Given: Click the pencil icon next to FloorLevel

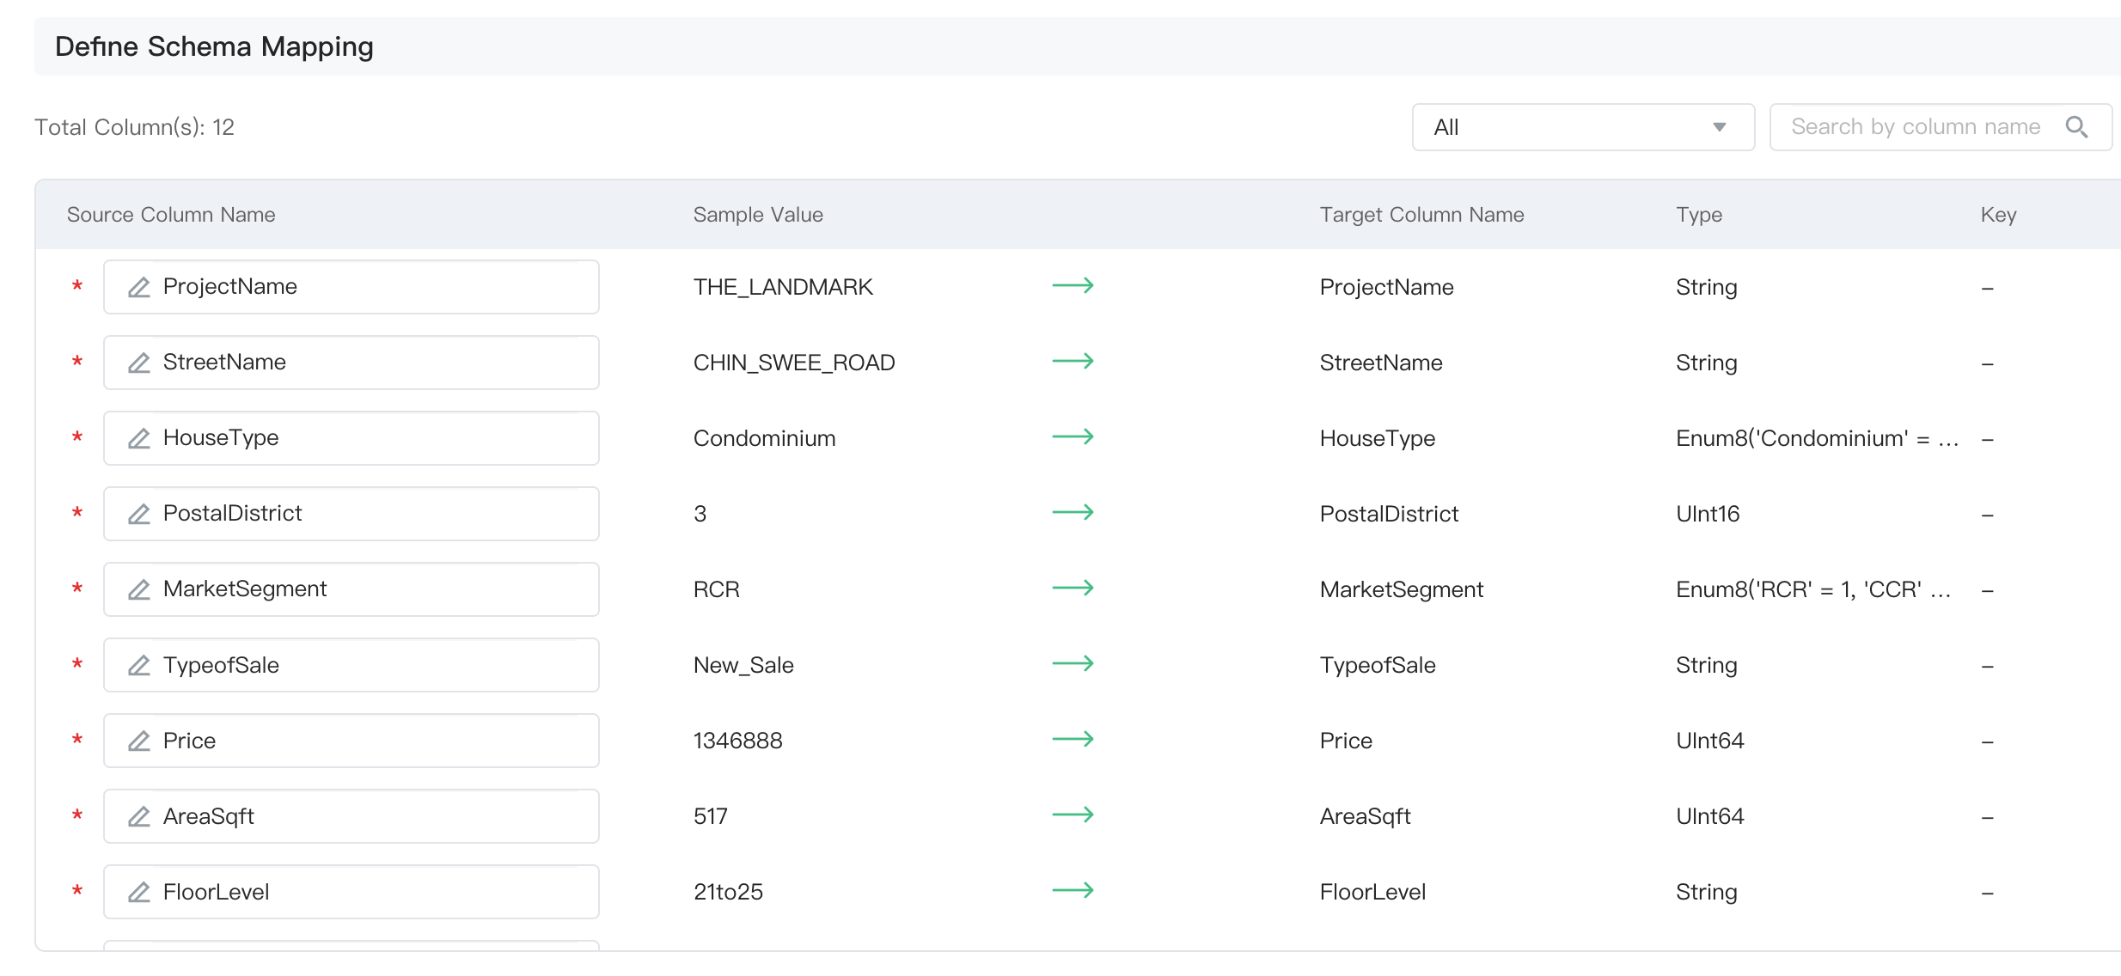Looking at the screenshot, I should (x=139, y=892).
